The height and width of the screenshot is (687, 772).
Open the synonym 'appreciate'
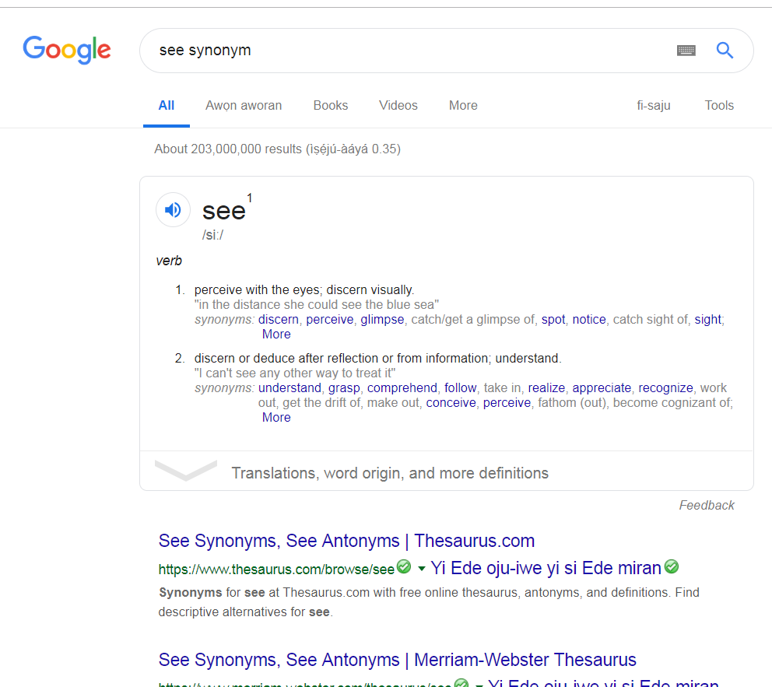(602, 387)
